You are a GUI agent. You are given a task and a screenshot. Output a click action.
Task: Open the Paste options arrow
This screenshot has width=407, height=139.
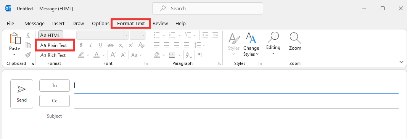click(x=14, y=54)
